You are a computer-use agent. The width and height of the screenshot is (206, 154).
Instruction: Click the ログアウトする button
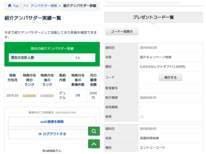(52, 134)
